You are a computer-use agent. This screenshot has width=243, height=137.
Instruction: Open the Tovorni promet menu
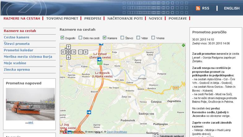pos(62,18)
